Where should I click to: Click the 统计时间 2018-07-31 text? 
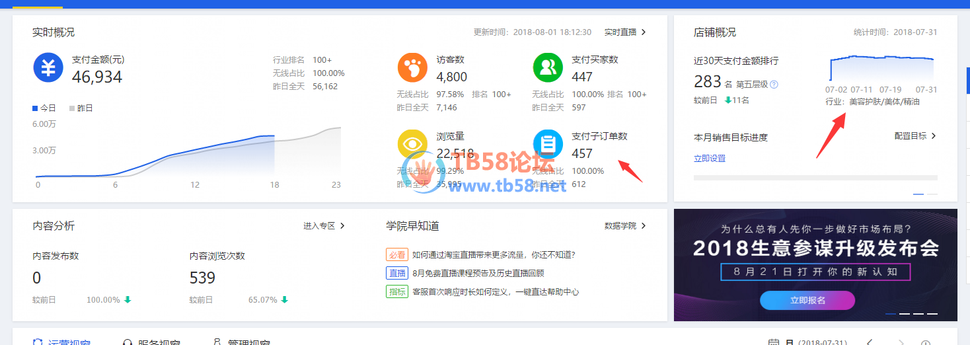tap(895, 32)
